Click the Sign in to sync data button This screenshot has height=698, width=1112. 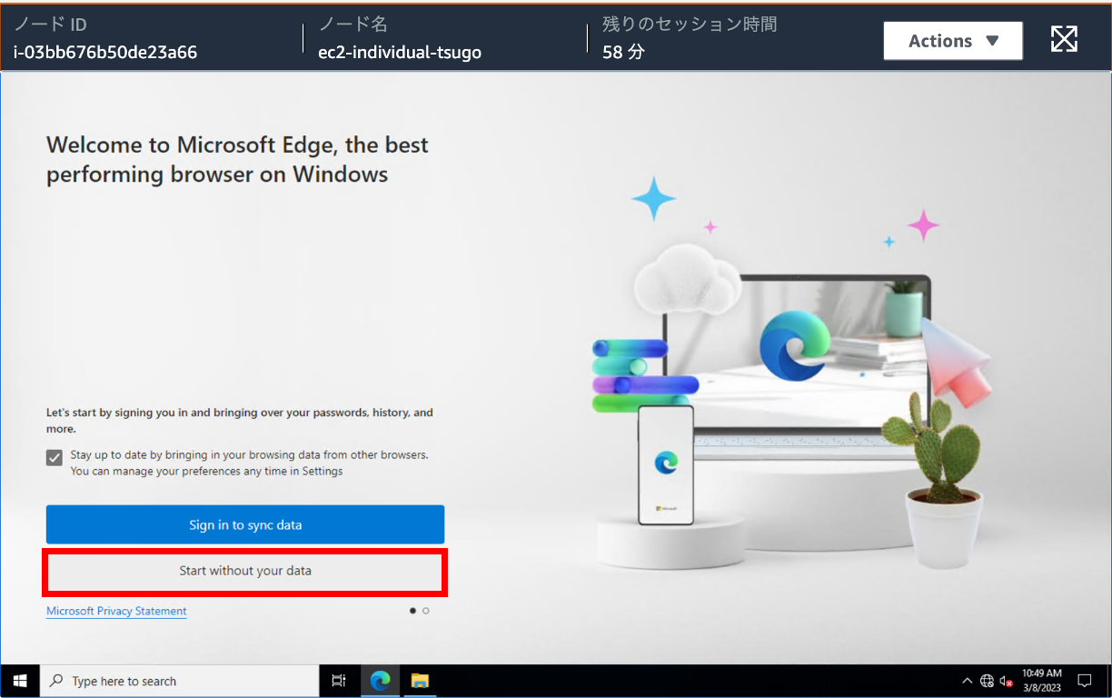244,524
